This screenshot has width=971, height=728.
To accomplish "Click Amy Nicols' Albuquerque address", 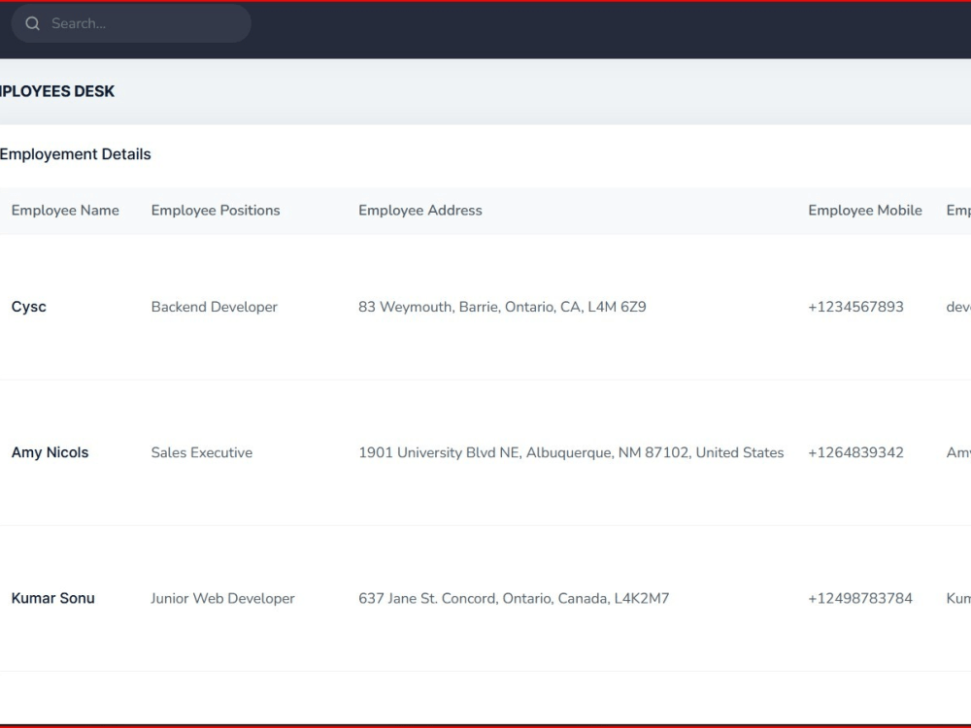I will coord(571,452).
